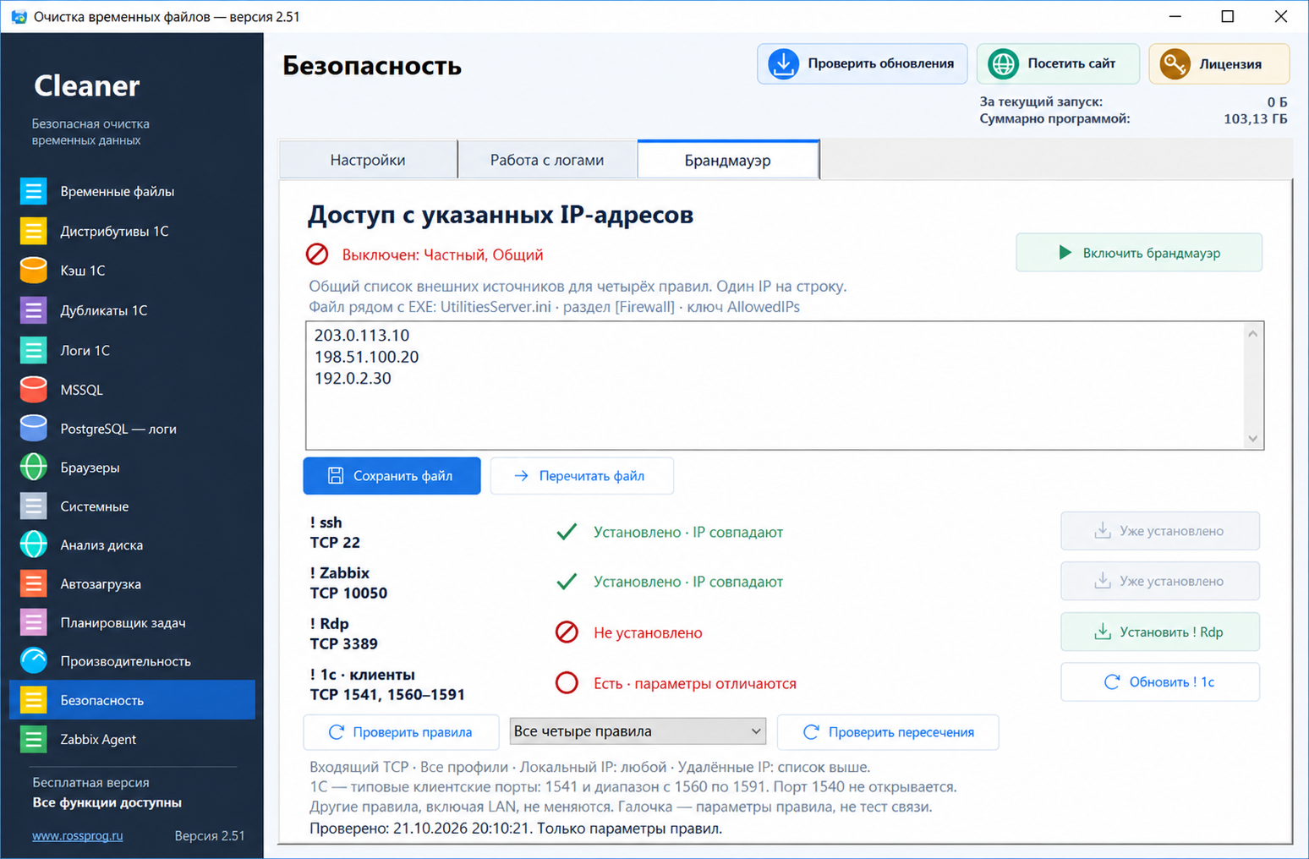Select the Брандмауэр tab
This screenshot has height=859, width=1309.
[728, 160]
